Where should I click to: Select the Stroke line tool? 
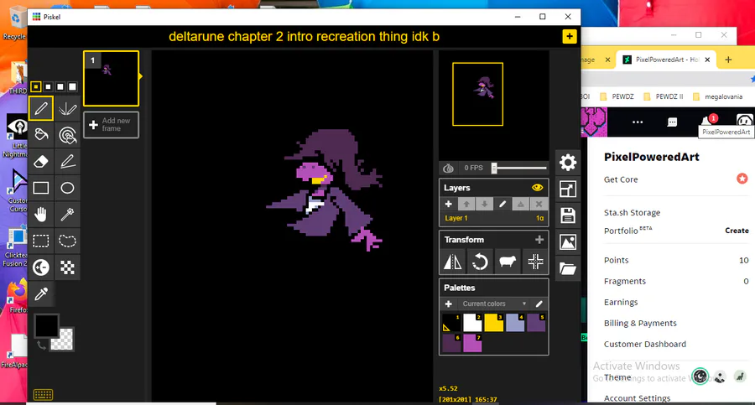pos(67,161)
